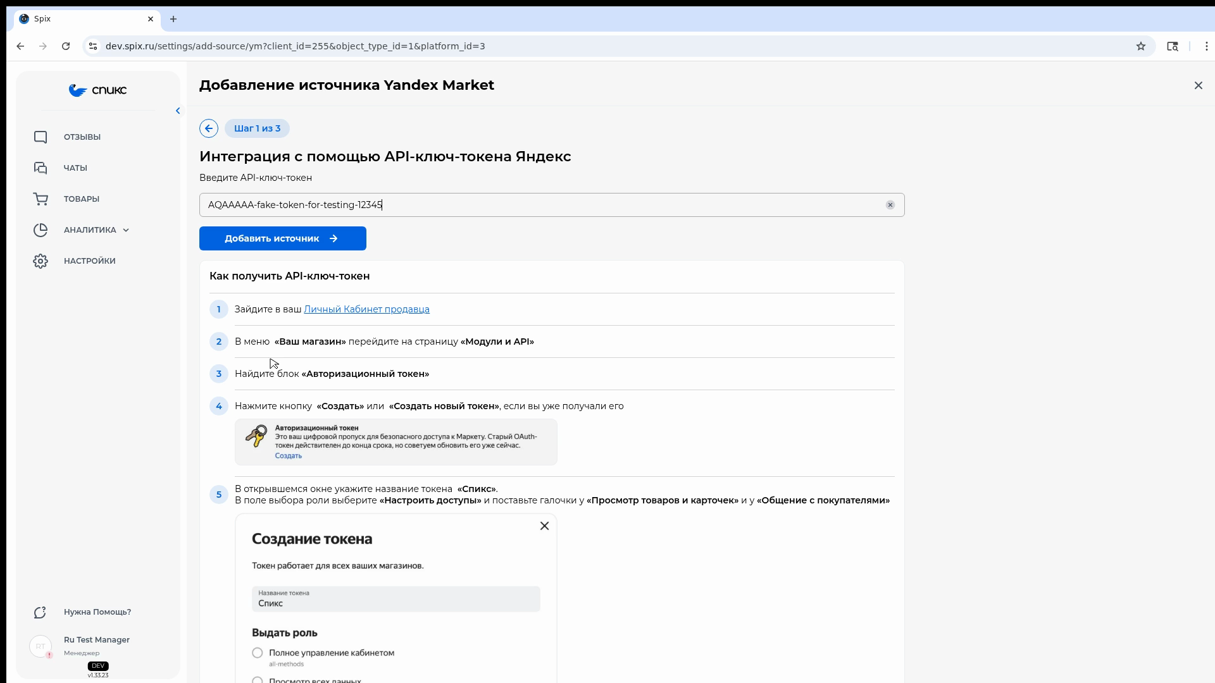Screen dimensions: 1215x683
Task: Click the Аналитика pie chart icon
Action: tap(40, 230)
